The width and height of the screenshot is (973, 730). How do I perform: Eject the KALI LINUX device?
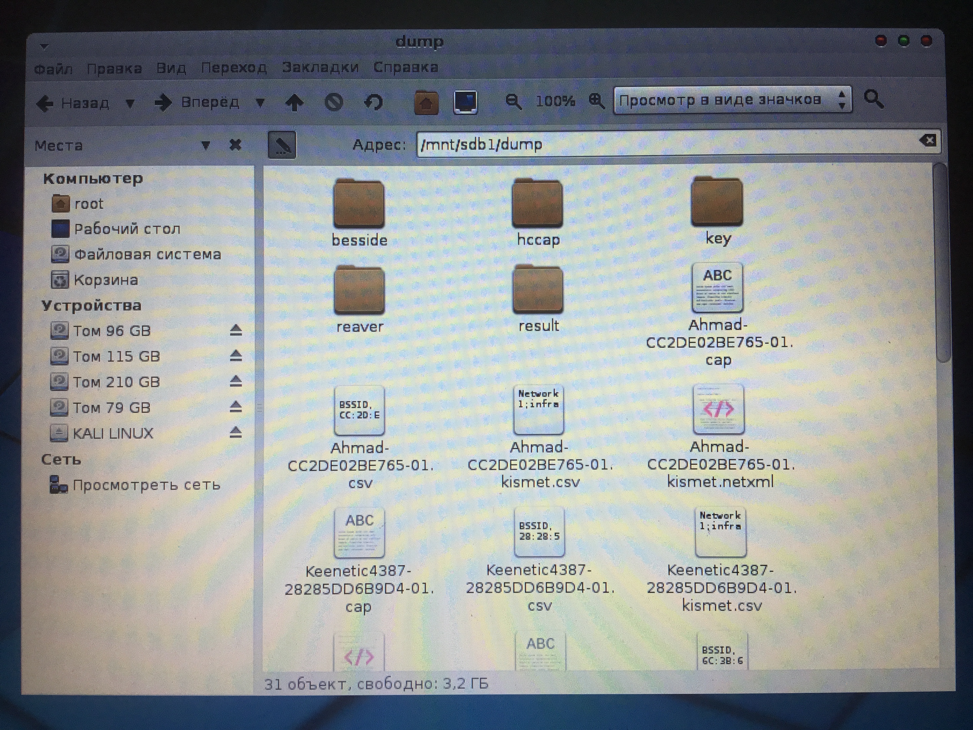[236, 433]
